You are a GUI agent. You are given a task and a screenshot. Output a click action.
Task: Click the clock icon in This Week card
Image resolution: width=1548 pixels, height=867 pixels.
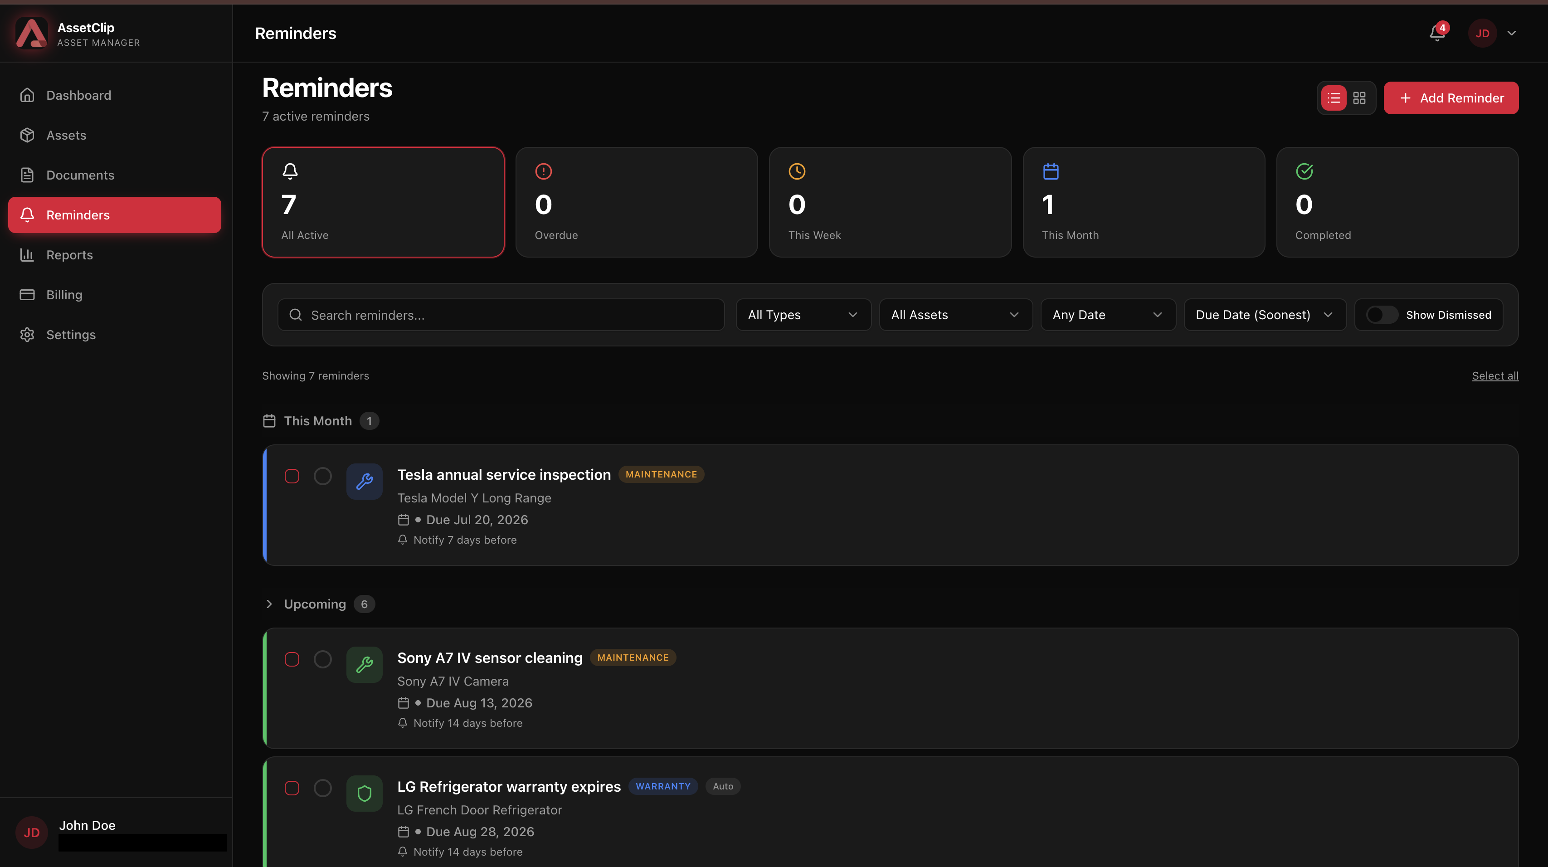[x=797, y=171]
